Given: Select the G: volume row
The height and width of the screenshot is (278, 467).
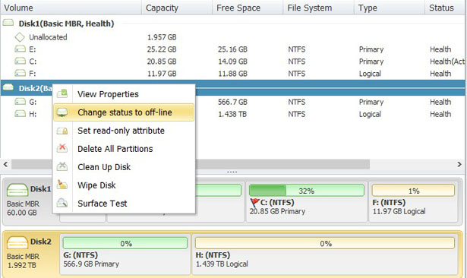Looking at the screenshot, I should point(233,102).
